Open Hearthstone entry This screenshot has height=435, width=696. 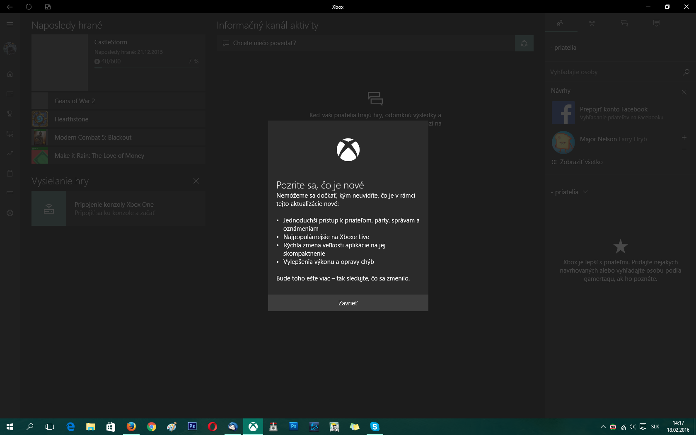(118, 119)
